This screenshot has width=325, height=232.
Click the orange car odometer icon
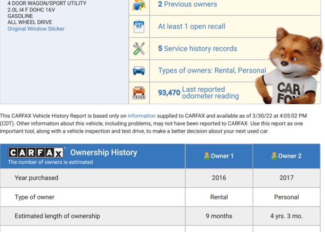coord(139,93)
